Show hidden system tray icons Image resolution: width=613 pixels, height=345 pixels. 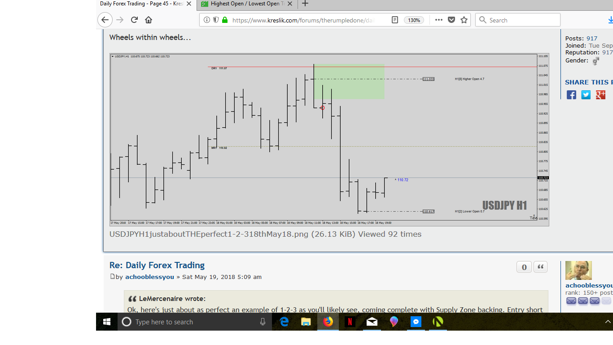(x=608, y=322)
